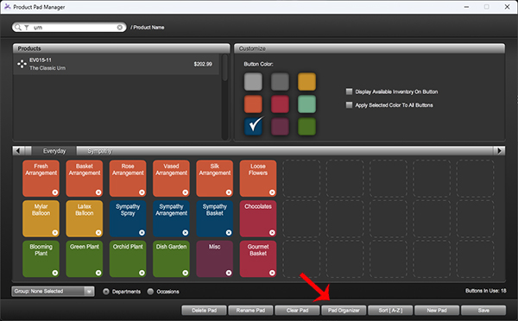
Task: Pick the checked navy blue button color
Action: pos(253,127)
